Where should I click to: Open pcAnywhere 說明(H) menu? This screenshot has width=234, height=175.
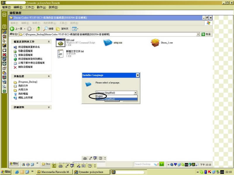53,7
